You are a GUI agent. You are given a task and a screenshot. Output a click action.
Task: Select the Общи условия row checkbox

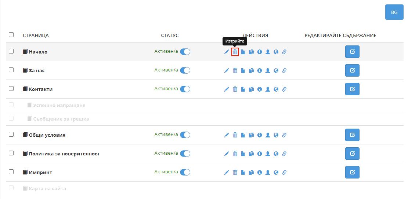11,134
